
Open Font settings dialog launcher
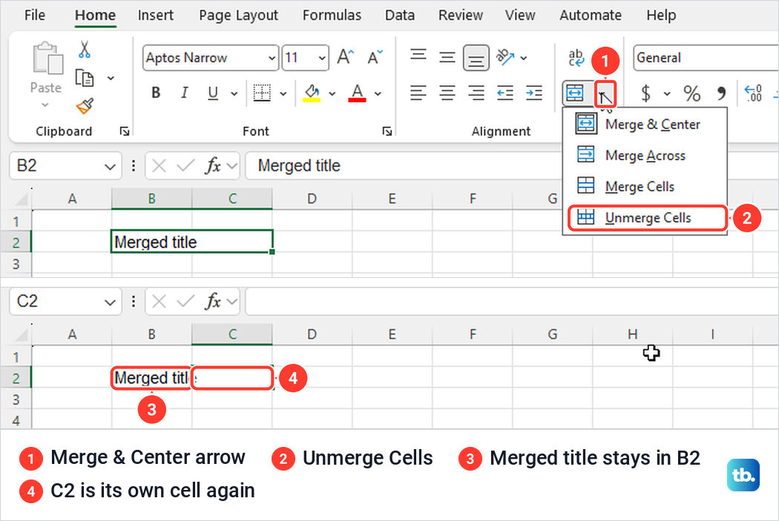[x=387, y=131]
